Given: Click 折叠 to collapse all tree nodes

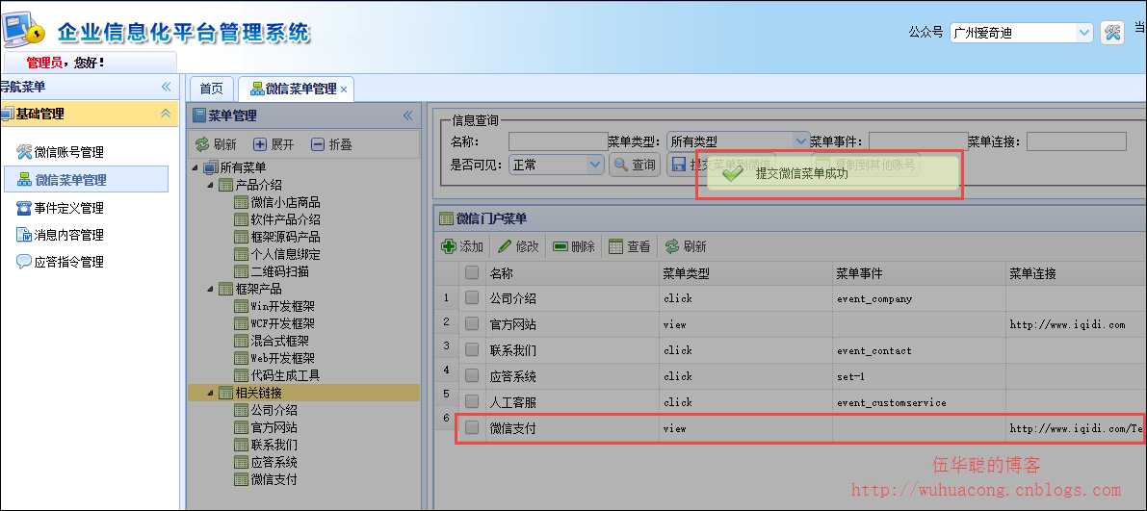Looking at the screenshot, I should (331, 144).
